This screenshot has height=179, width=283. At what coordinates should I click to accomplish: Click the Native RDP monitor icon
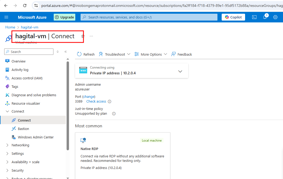tap(83, 141)
